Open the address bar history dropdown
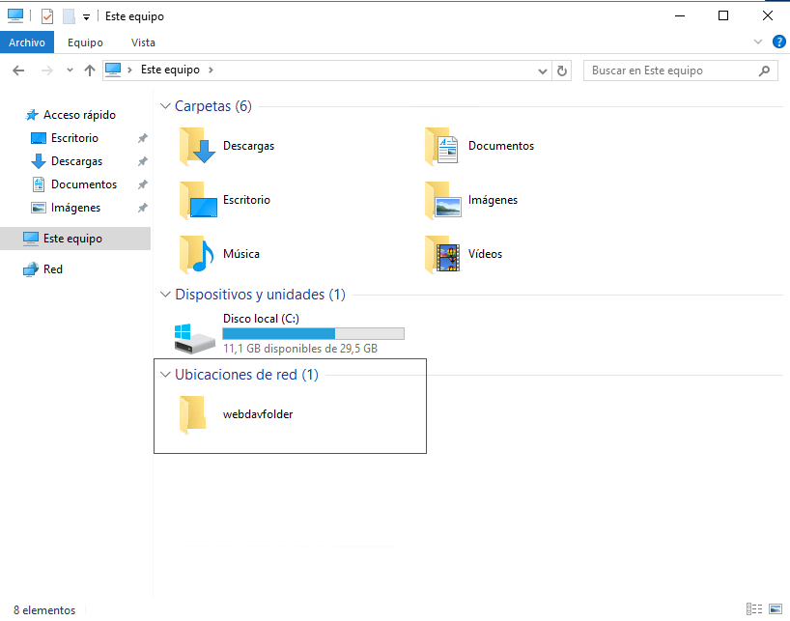 [x=543, y=71]
